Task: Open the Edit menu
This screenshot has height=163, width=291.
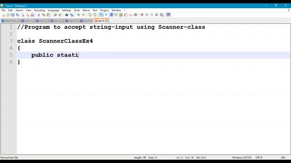Action: coord(10,10)
